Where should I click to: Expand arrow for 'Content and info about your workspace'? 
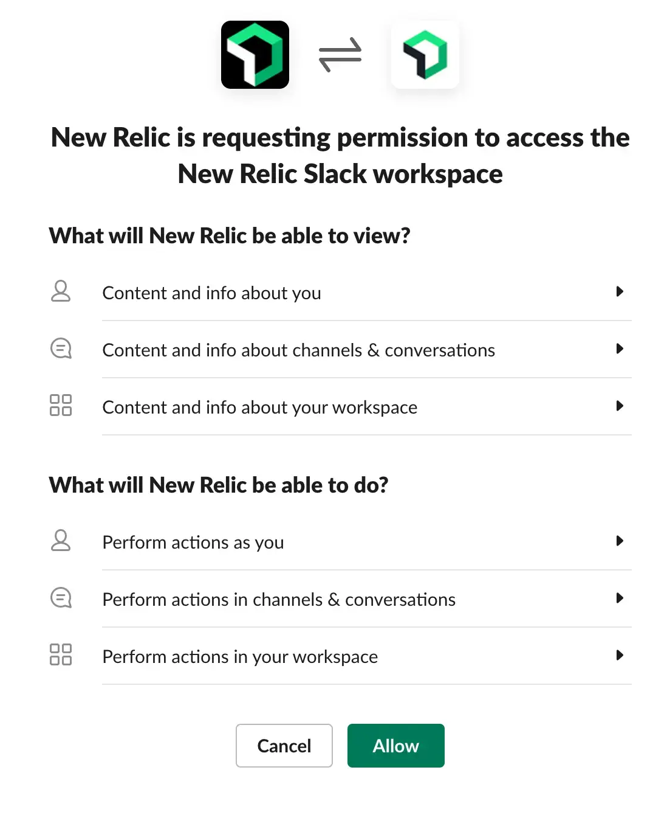tap(620, 406)
